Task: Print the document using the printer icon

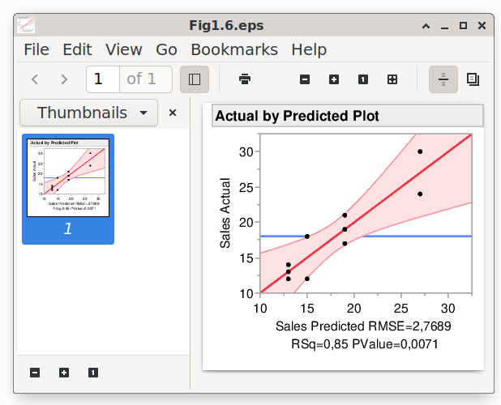Action: tap(245, 79)
